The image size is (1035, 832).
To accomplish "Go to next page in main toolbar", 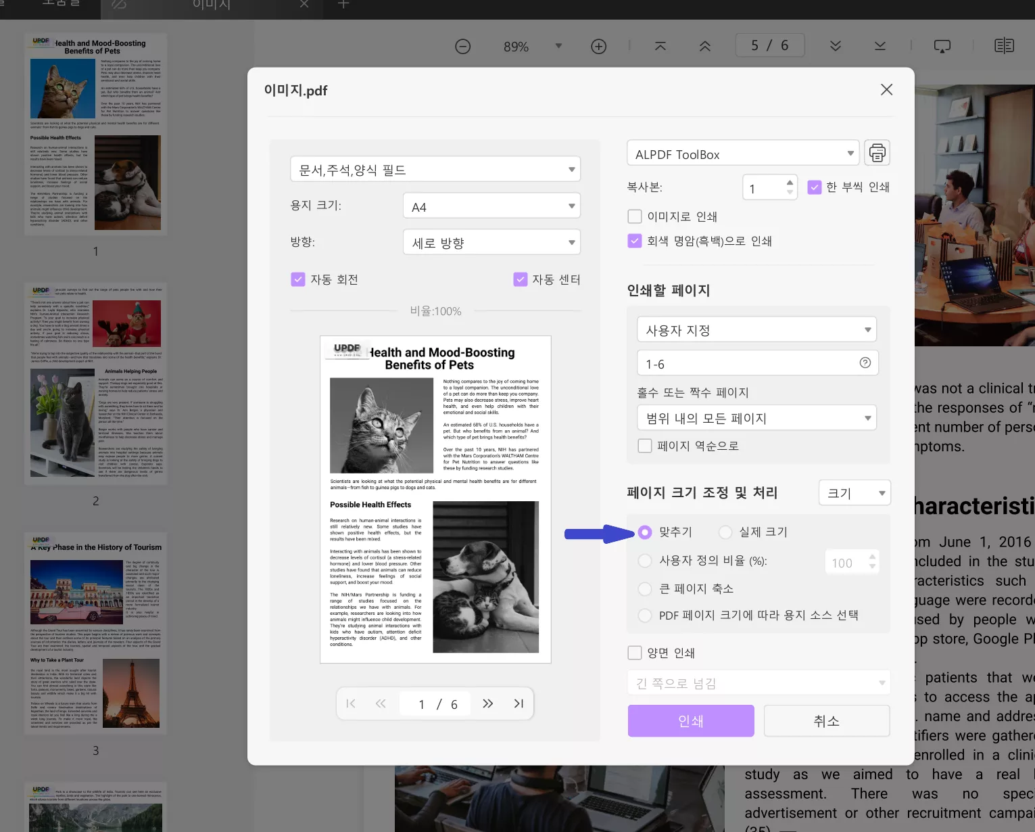I will (836, 46).
